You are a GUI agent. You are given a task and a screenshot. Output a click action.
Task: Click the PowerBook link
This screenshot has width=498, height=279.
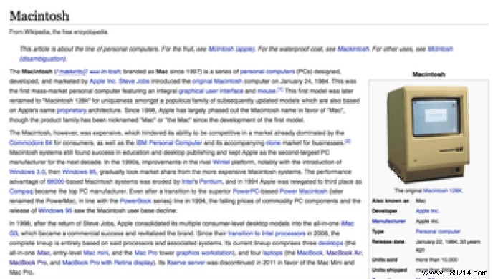coord(135,201)
